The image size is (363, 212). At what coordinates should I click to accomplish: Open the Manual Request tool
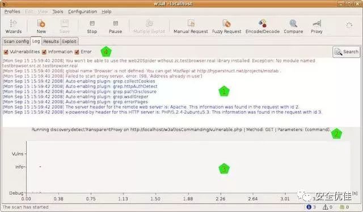pos(191,27)
